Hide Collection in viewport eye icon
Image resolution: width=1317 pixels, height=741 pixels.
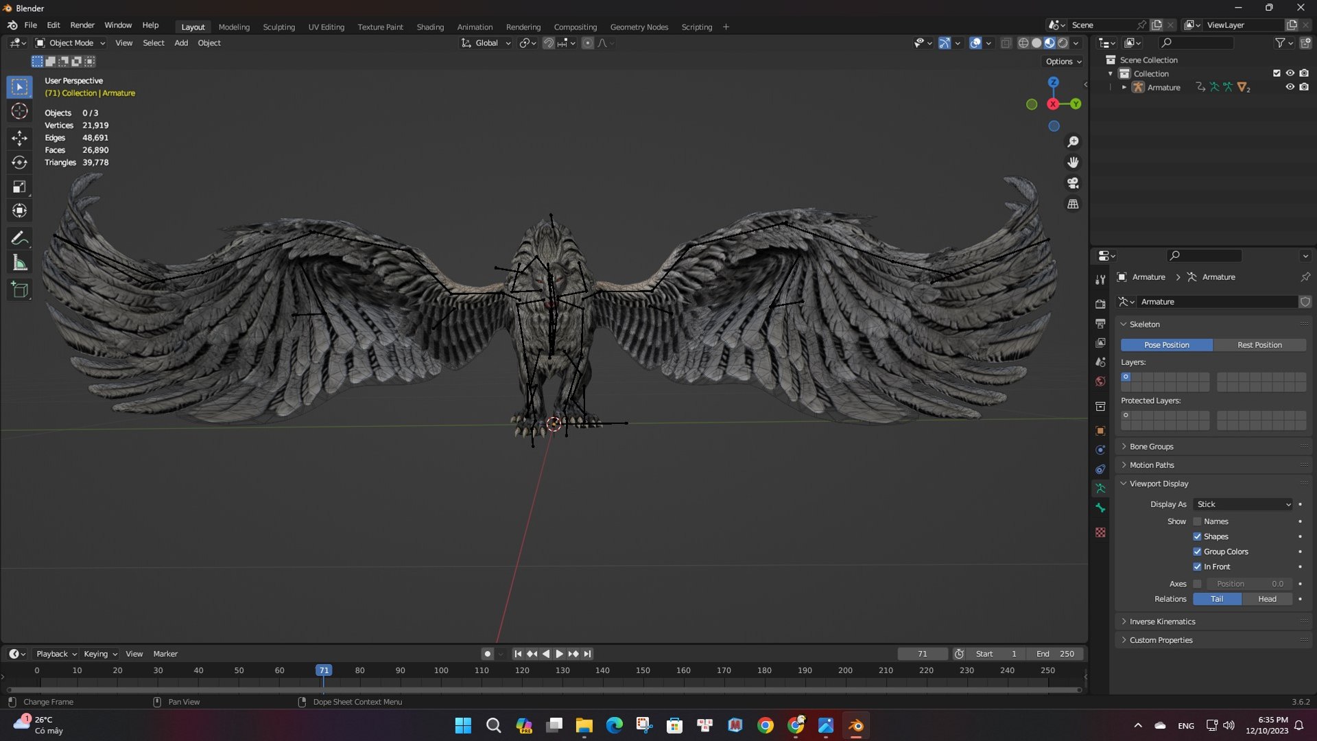[1290, 73]
